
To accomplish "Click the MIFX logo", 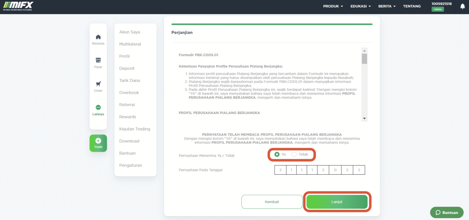I will point(18,6).
